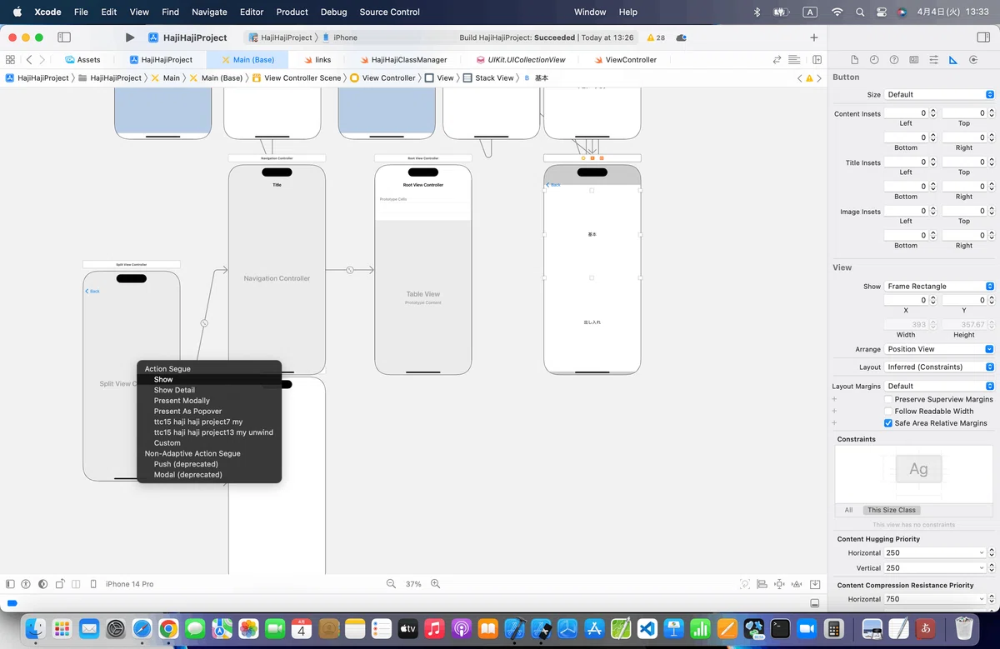Select the All constraints tab
This screenshot has height=649, width=1000.
click(848, 510)
